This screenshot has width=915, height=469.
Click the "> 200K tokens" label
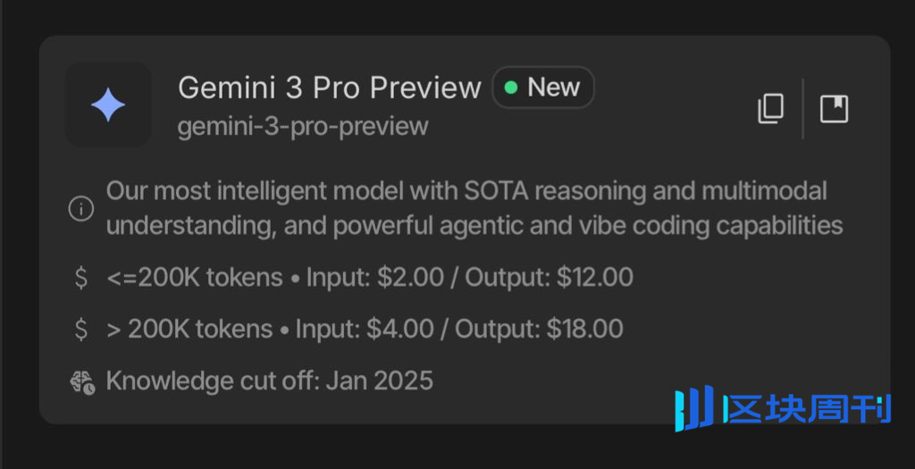point(189,329)
